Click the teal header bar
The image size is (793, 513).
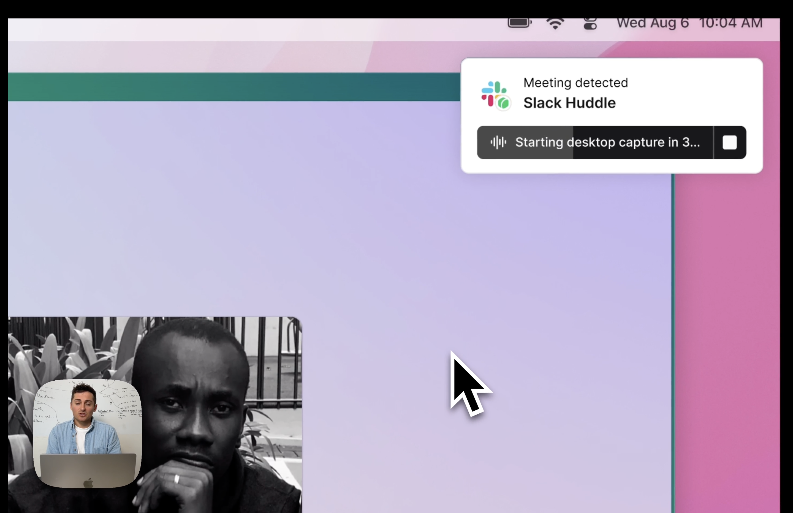pyautogui.click(x=233, y=87)
